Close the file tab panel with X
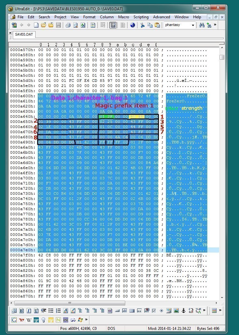 pyautogui.click(x=10, y=33)
